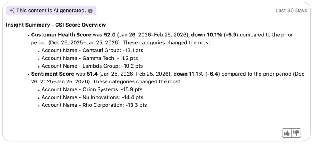The image size is (314, 144).
Task: Select the Gamma Tech entry
Action: click(x=90, y=58)
